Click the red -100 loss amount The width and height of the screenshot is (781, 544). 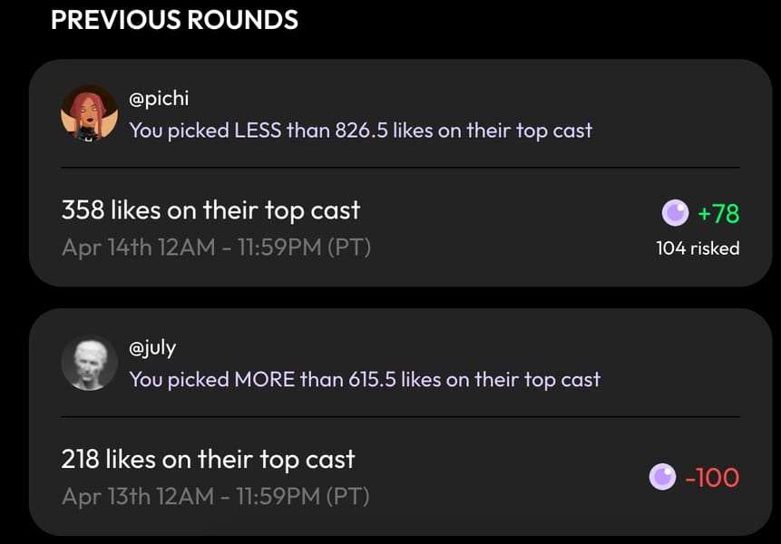point(712,477)
